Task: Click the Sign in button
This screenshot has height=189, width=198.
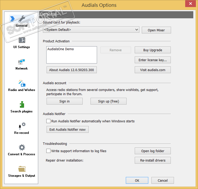Action: coord(64,101)
